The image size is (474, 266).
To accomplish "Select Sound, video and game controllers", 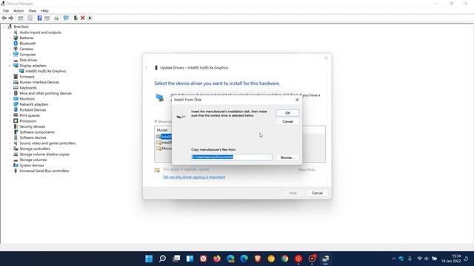I will [x=47, y=143].
